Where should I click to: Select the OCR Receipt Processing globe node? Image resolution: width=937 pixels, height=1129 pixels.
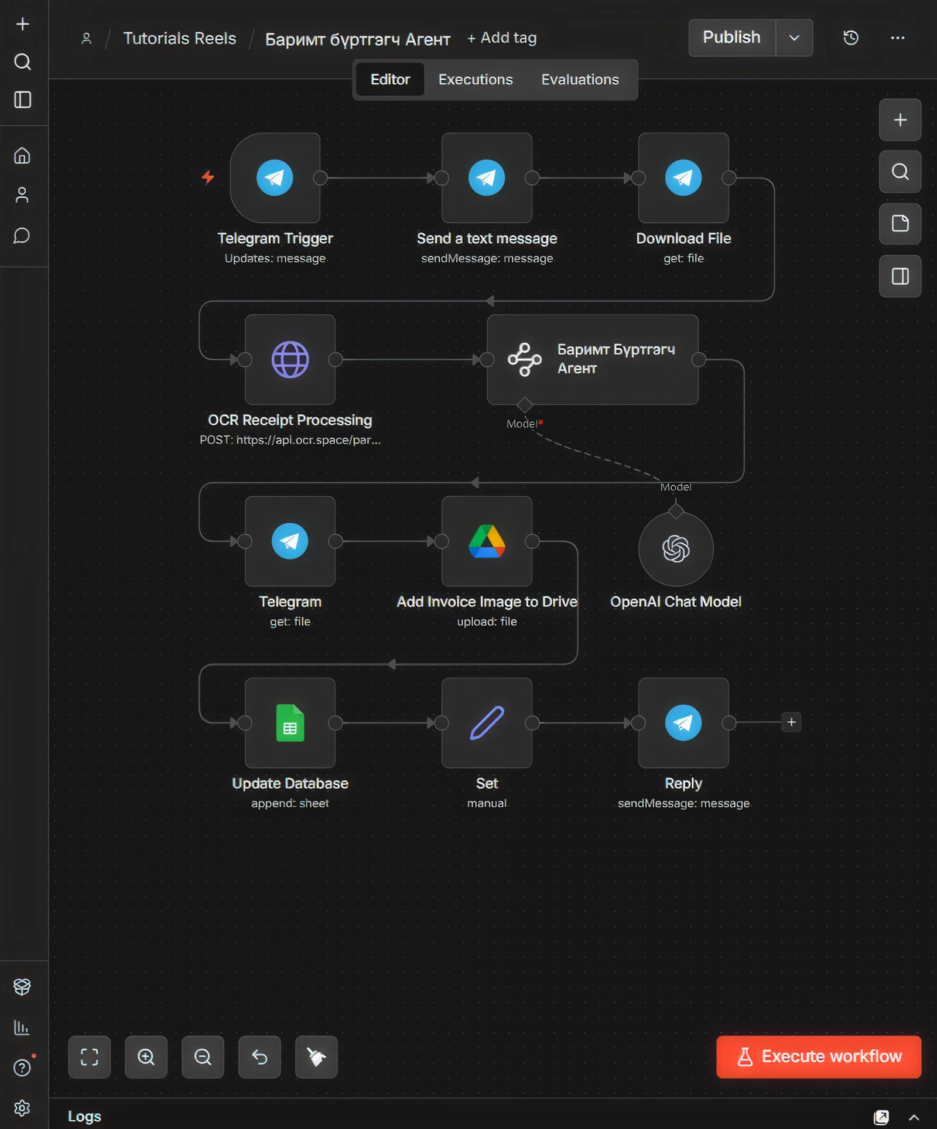coord(290,359)
